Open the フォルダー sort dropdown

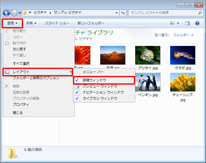[183, 35]
